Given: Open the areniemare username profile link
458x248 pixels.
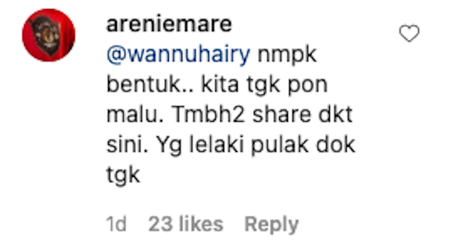Looking at the screenshot, I should pos(169,24).
